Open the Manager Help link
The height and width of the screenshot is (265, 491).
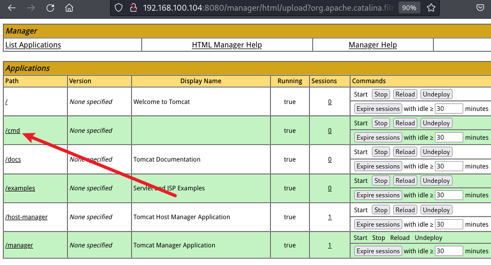pos(372,45)
